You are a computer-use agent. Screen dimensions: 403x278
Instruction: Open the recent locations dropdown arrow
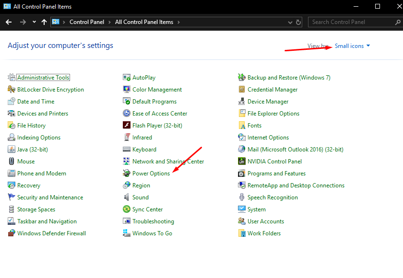coord(34,22)
